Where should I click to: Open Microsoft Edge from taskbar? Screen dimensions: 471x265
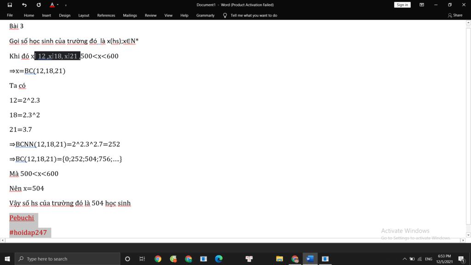click(218, 259)
